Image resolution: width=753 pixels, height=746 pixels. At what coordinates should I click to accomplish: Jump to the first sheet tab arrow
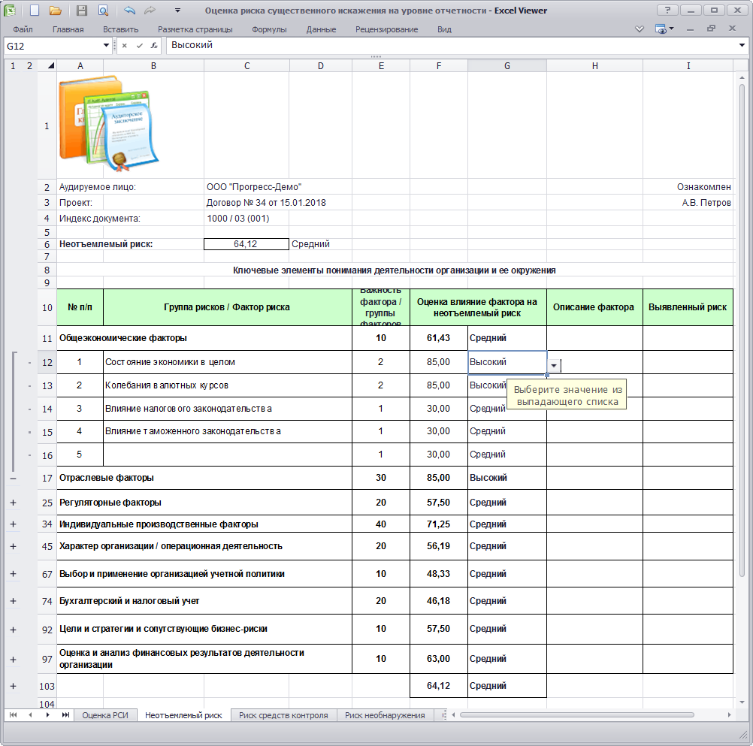point(13,714)
